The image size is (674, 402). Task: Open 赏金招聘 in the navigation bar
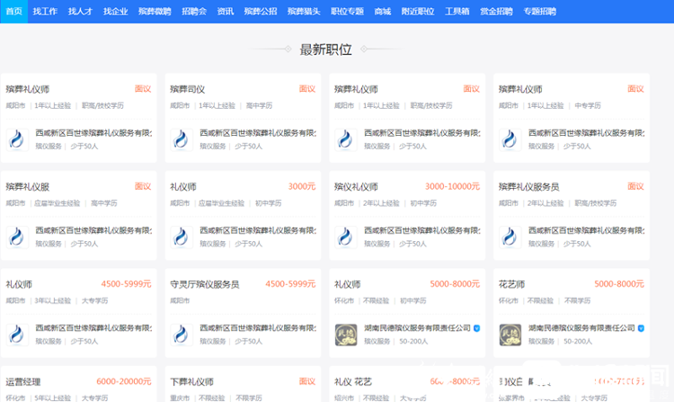pyautogui.click(x=496, y=12)
